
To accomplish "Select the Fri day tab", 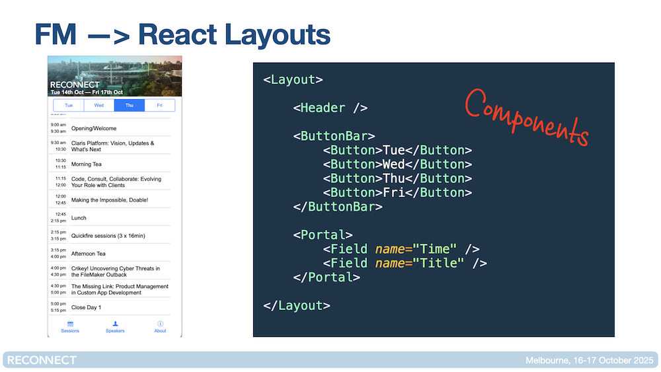I will [160, 105].
